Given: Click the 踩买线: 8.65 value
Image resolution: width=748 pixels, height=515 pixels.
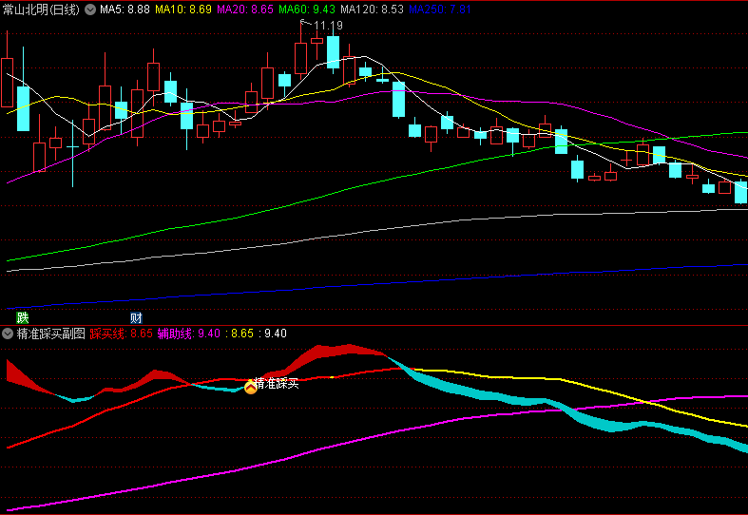Looking at the screenshot, I should pos(121,334).
